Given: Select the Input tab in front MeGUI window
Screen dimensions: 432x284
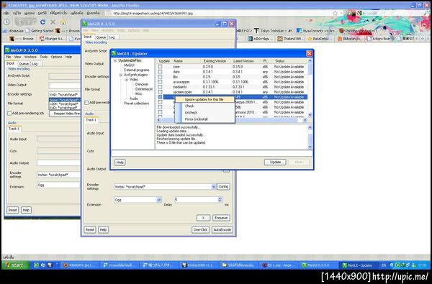Looking at the screenshot, I should (88, 37).
